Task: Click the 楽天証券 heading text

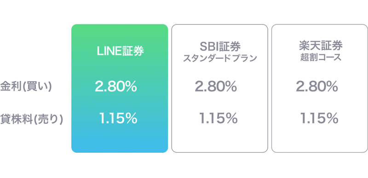Action: [x=321, y=46]
